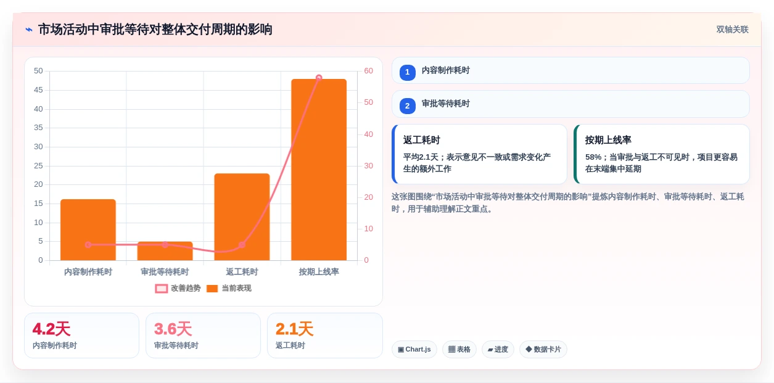This screenshot has width=774, height=383.
Task: Click the 双轴关联 label in header
Action: click(732, 30)
